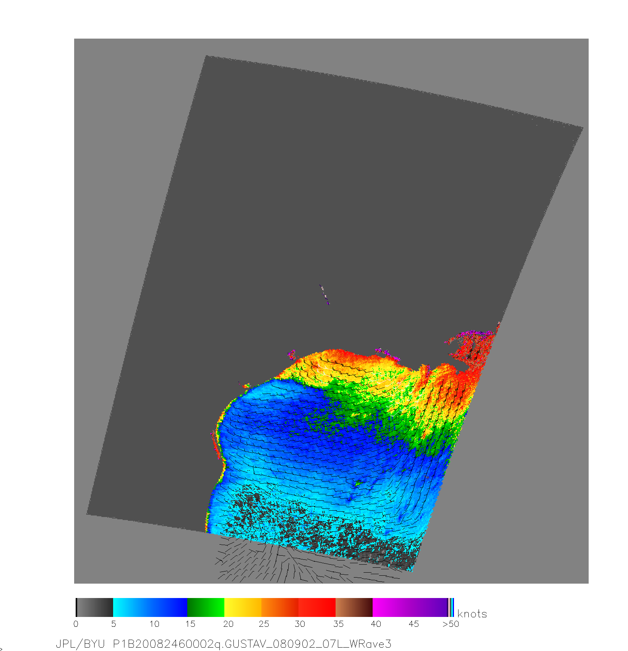This screenshot has height=651, width=628.
Task: Click the '40' scale label
Action: [376, 624]
